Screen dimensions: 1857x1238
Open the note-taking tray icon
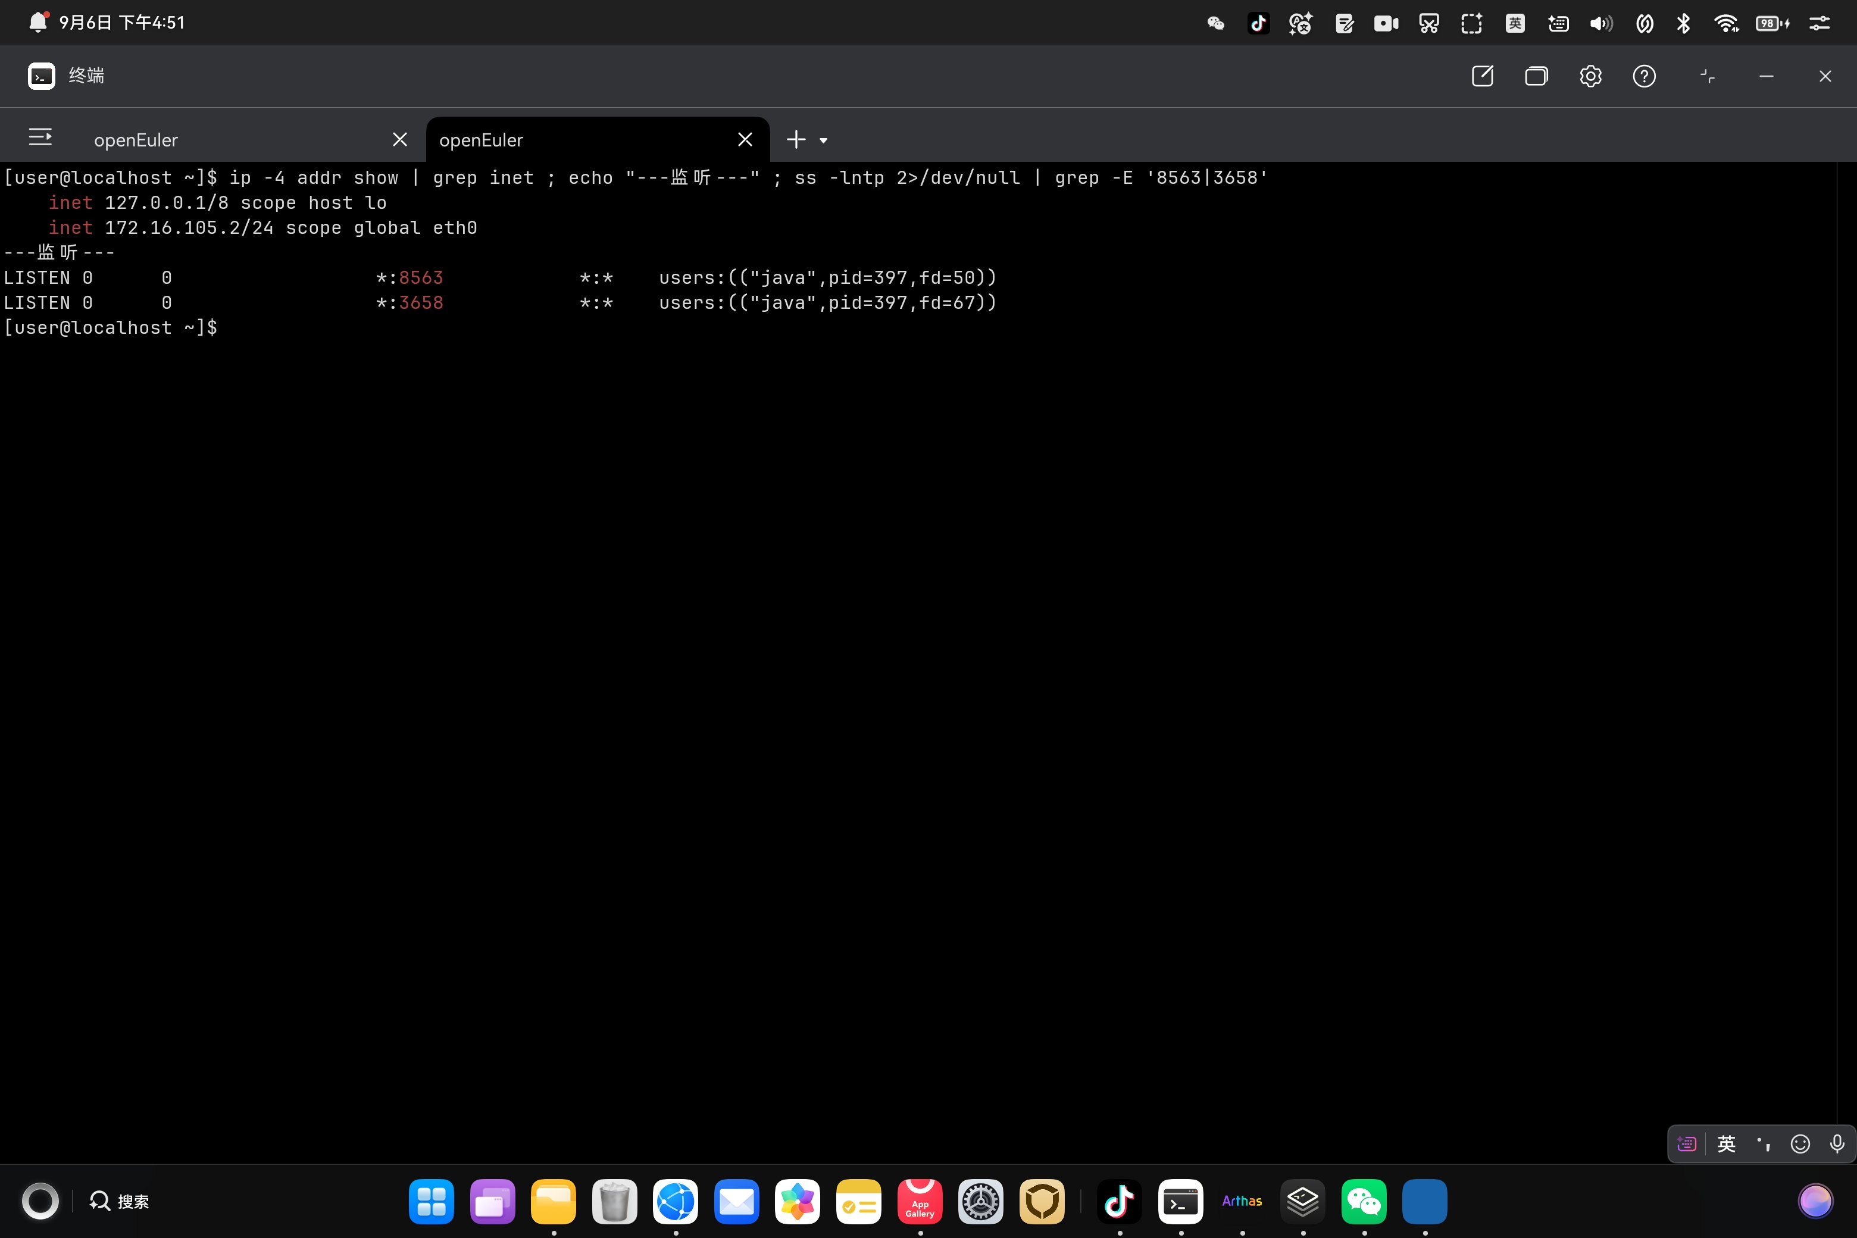coord(1344,23)
